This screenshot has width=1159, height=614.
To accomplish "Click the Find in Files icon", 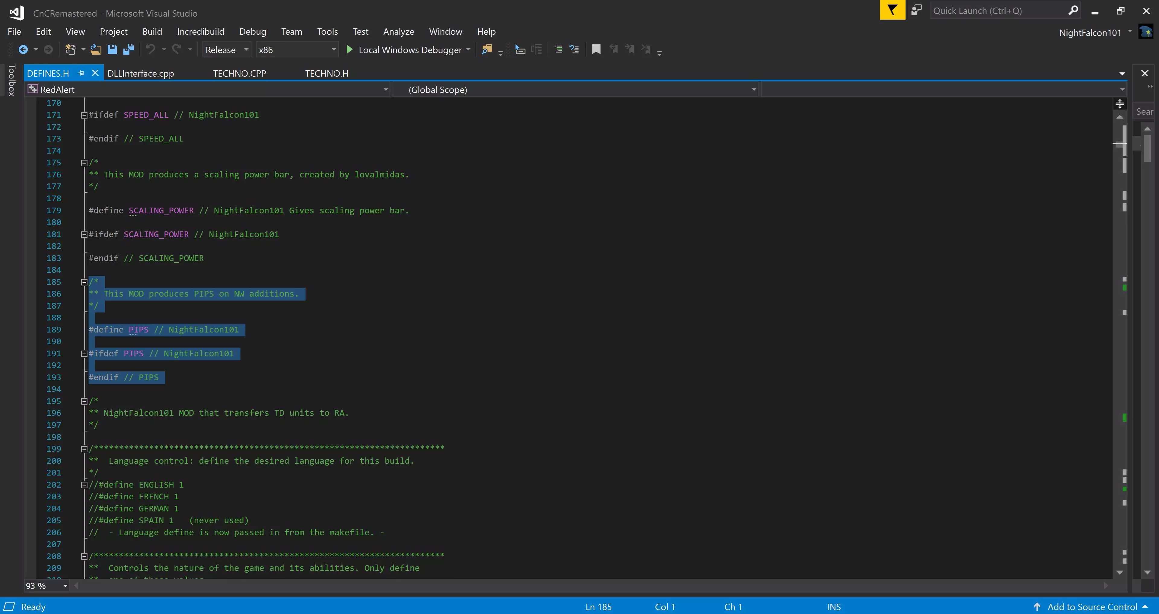I will coord(486,49).
